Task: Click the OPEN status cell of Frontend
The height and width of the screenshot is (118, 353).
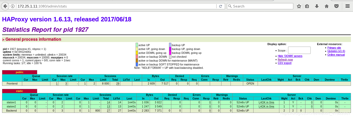Action: point(250,83)
